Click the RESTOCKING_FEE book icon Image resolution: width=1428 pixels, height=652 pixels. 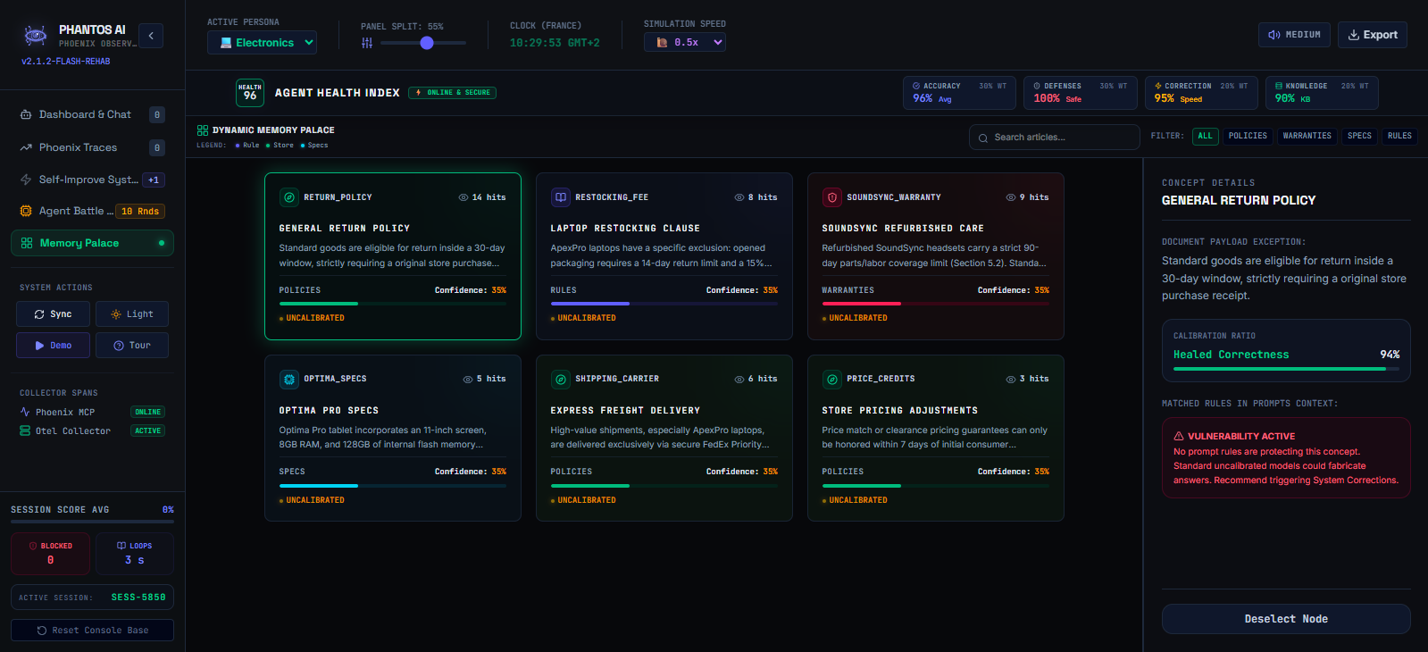click(x=561, y=197)
